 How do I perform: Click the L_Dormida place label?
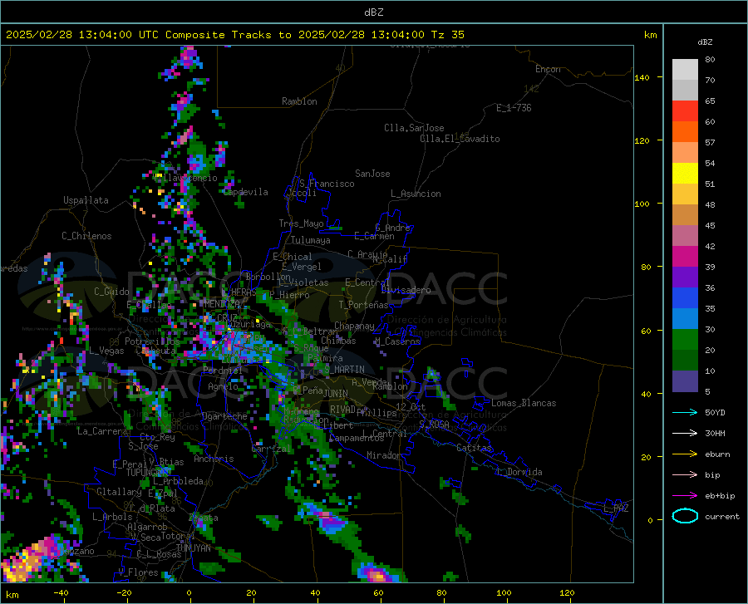tap(519, 472)
